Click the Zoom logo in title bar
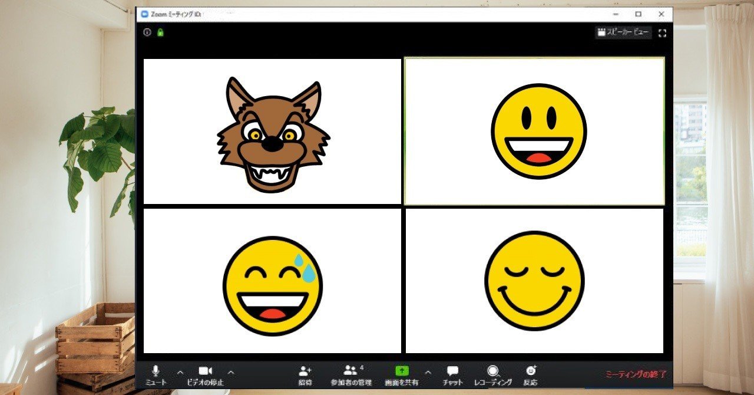 pyautogui.click(x=144, y=14)
